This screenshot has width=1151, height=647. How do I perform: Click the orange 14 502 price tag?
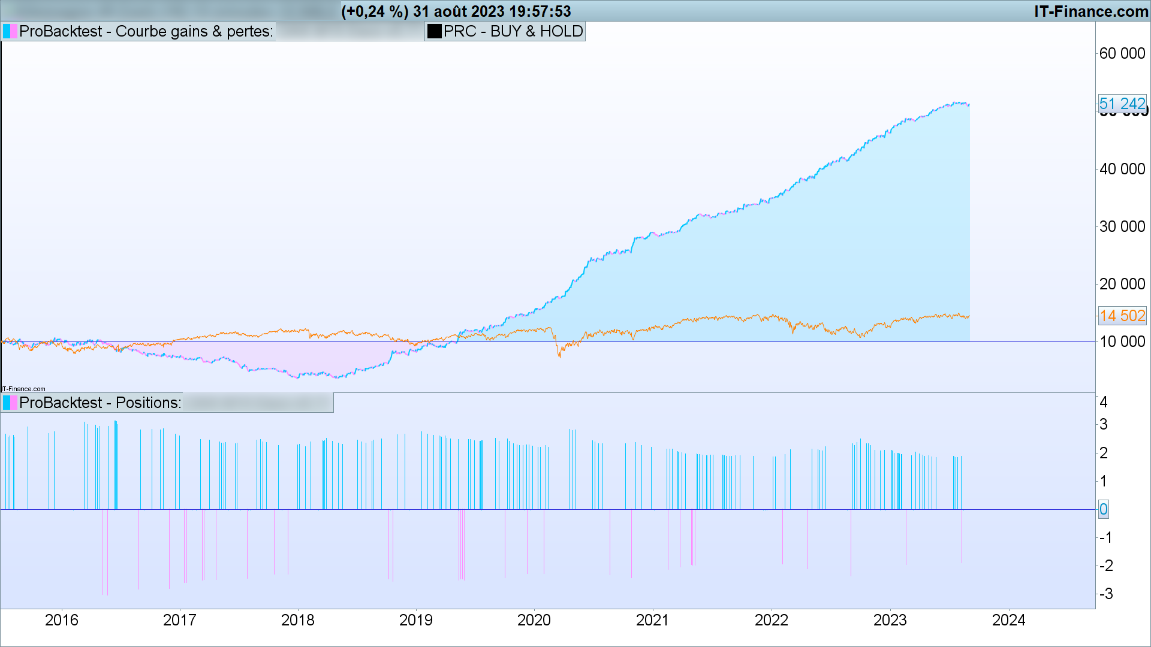(x=1122, y=316)
